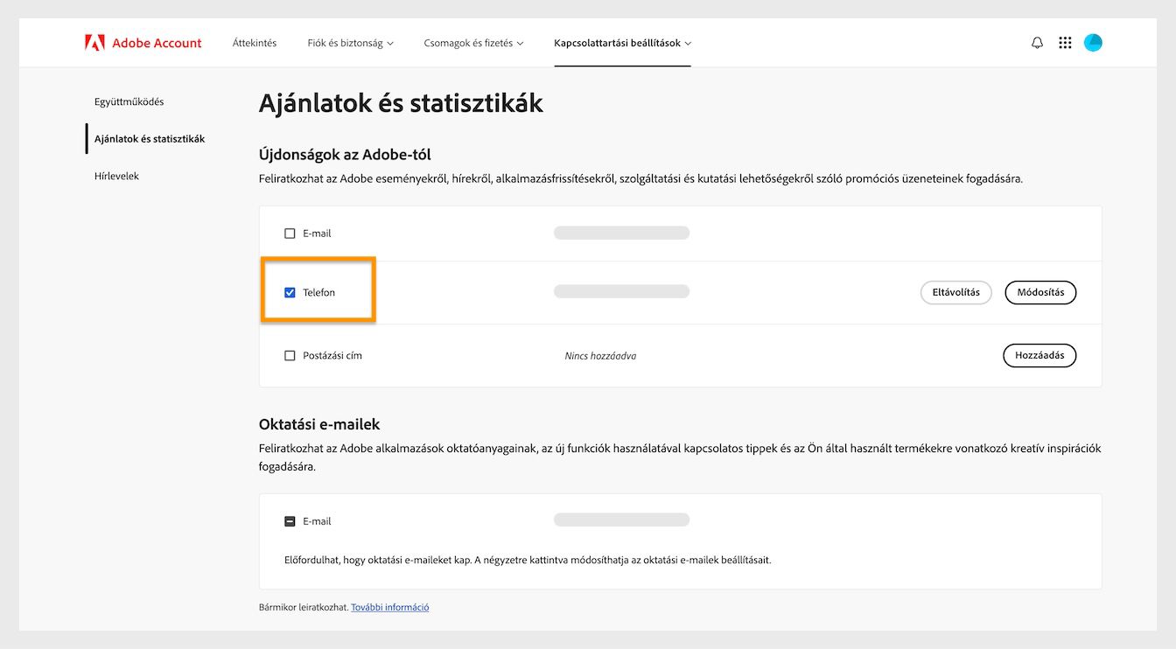The image size is (1176, 649).
Task: Expand the Csomagok és fizetés menu
Action: click(x=473, y=43)
